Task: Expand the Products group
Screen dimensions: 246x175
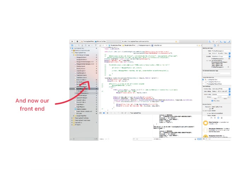Action: [72, 125]
